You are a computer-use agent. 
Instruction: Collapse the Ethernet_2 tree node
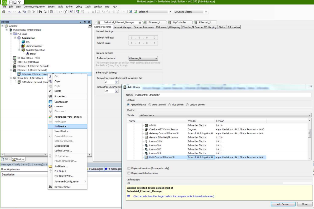click(x=11, y=70)
